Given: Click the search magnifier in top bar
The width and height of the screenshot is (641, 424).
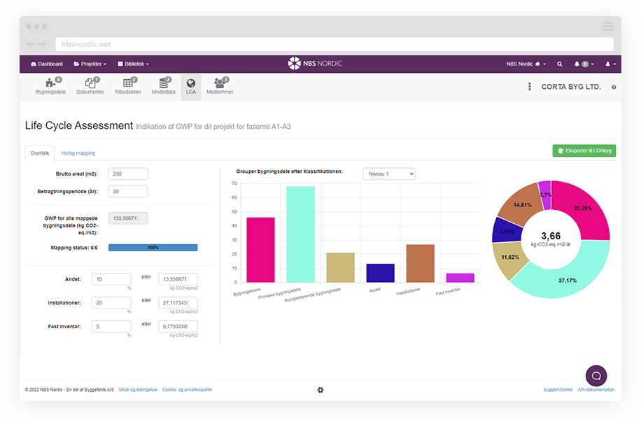Looking at the screenshot, I should point(559,64).
